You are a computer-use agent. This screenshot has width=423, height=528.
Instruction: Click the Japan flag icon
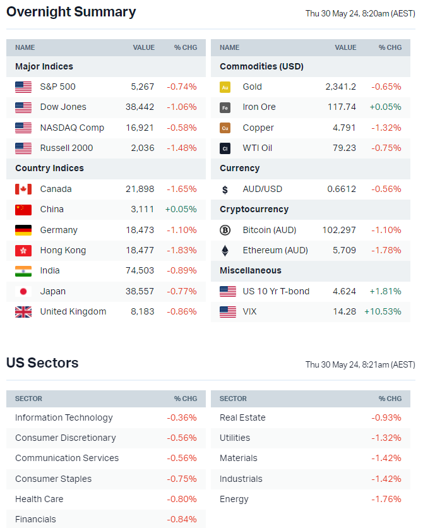[x=23, y=291]
